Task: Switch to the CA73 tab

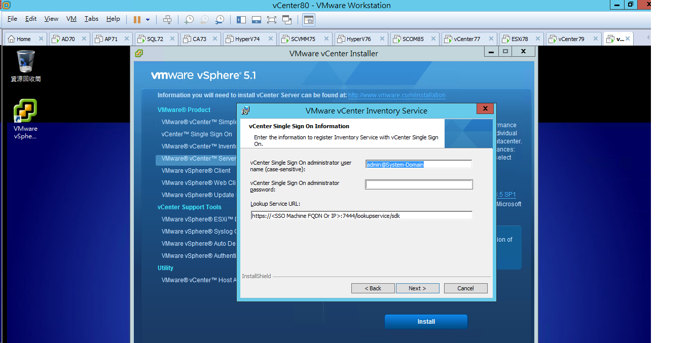Action: pyautogui.click(x=199, y=39)
